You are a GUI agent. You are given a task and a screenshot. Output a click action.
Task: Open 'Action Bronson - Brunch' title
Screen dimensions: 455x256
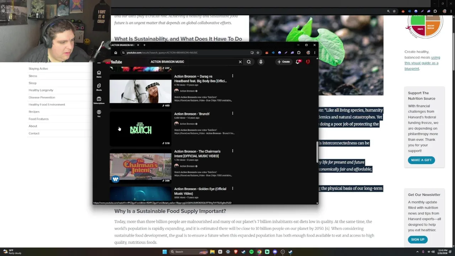pos(192,114)
